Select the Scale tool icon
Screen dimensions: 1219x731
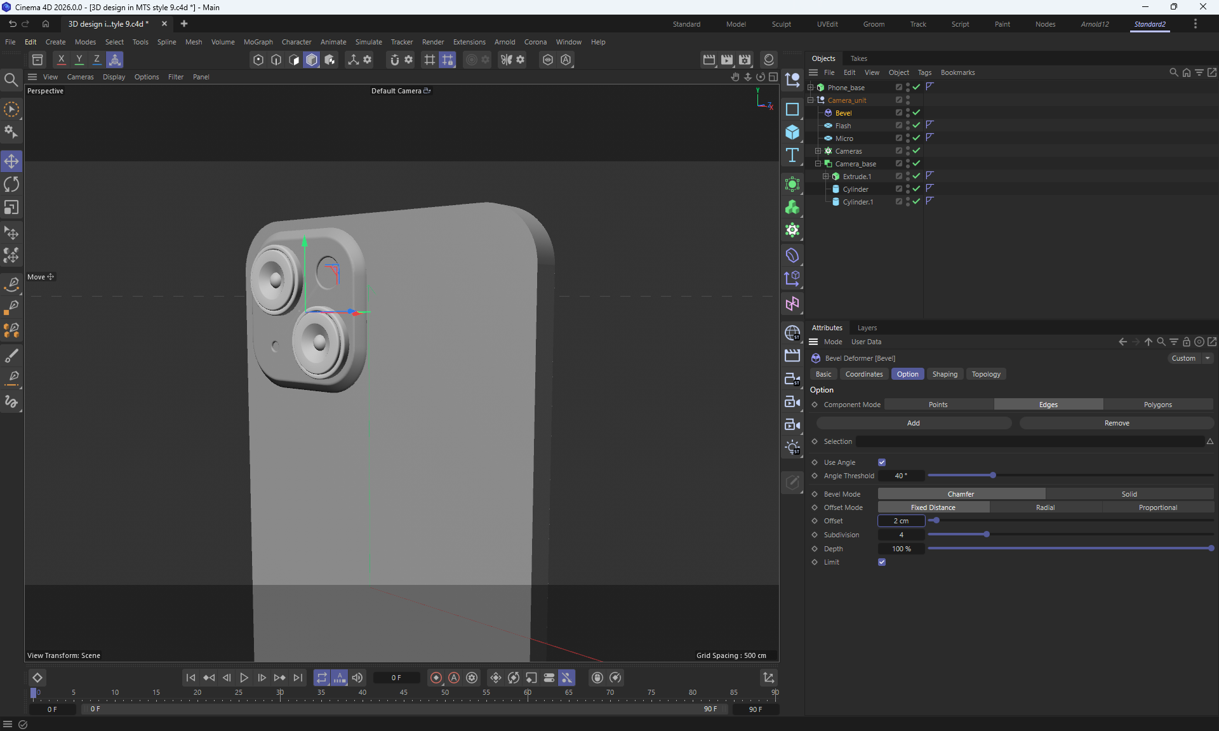(11, 208)
